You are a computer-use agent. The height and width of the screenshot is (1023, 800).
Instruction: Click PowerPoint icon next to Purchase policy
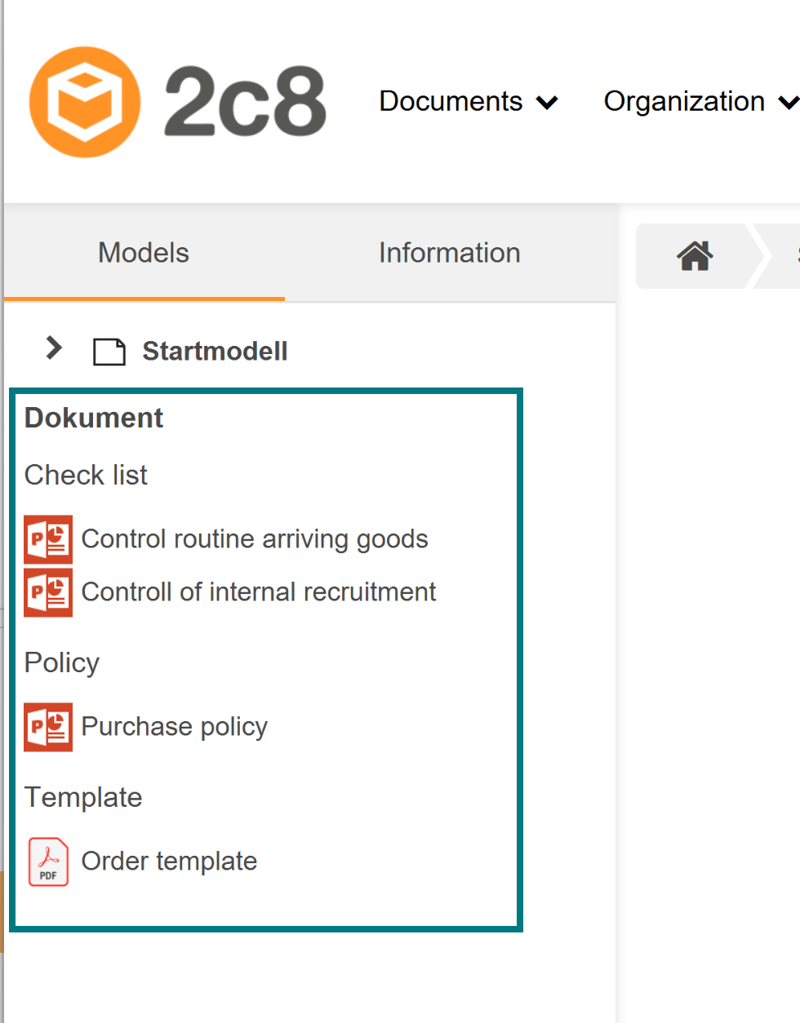point(48,727)
